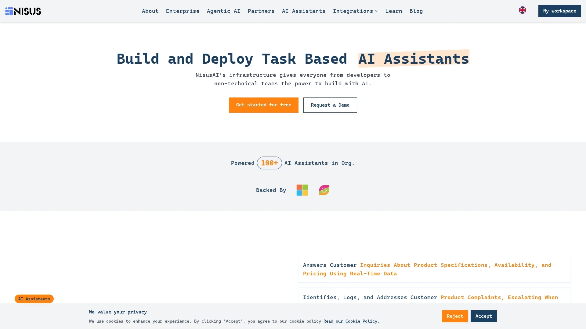Image resolution: width=586 pixels, height=329 pixels.
Task: Click the NisusAI's infrastructure description text
Action: [293, 79]
